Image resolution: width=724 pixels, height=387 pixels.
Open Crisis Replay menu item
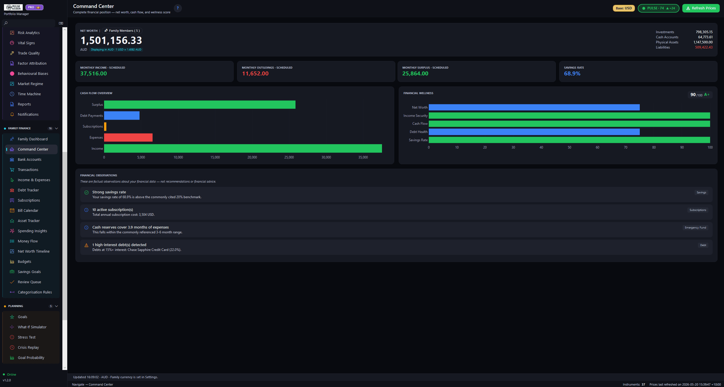[31, 347]
